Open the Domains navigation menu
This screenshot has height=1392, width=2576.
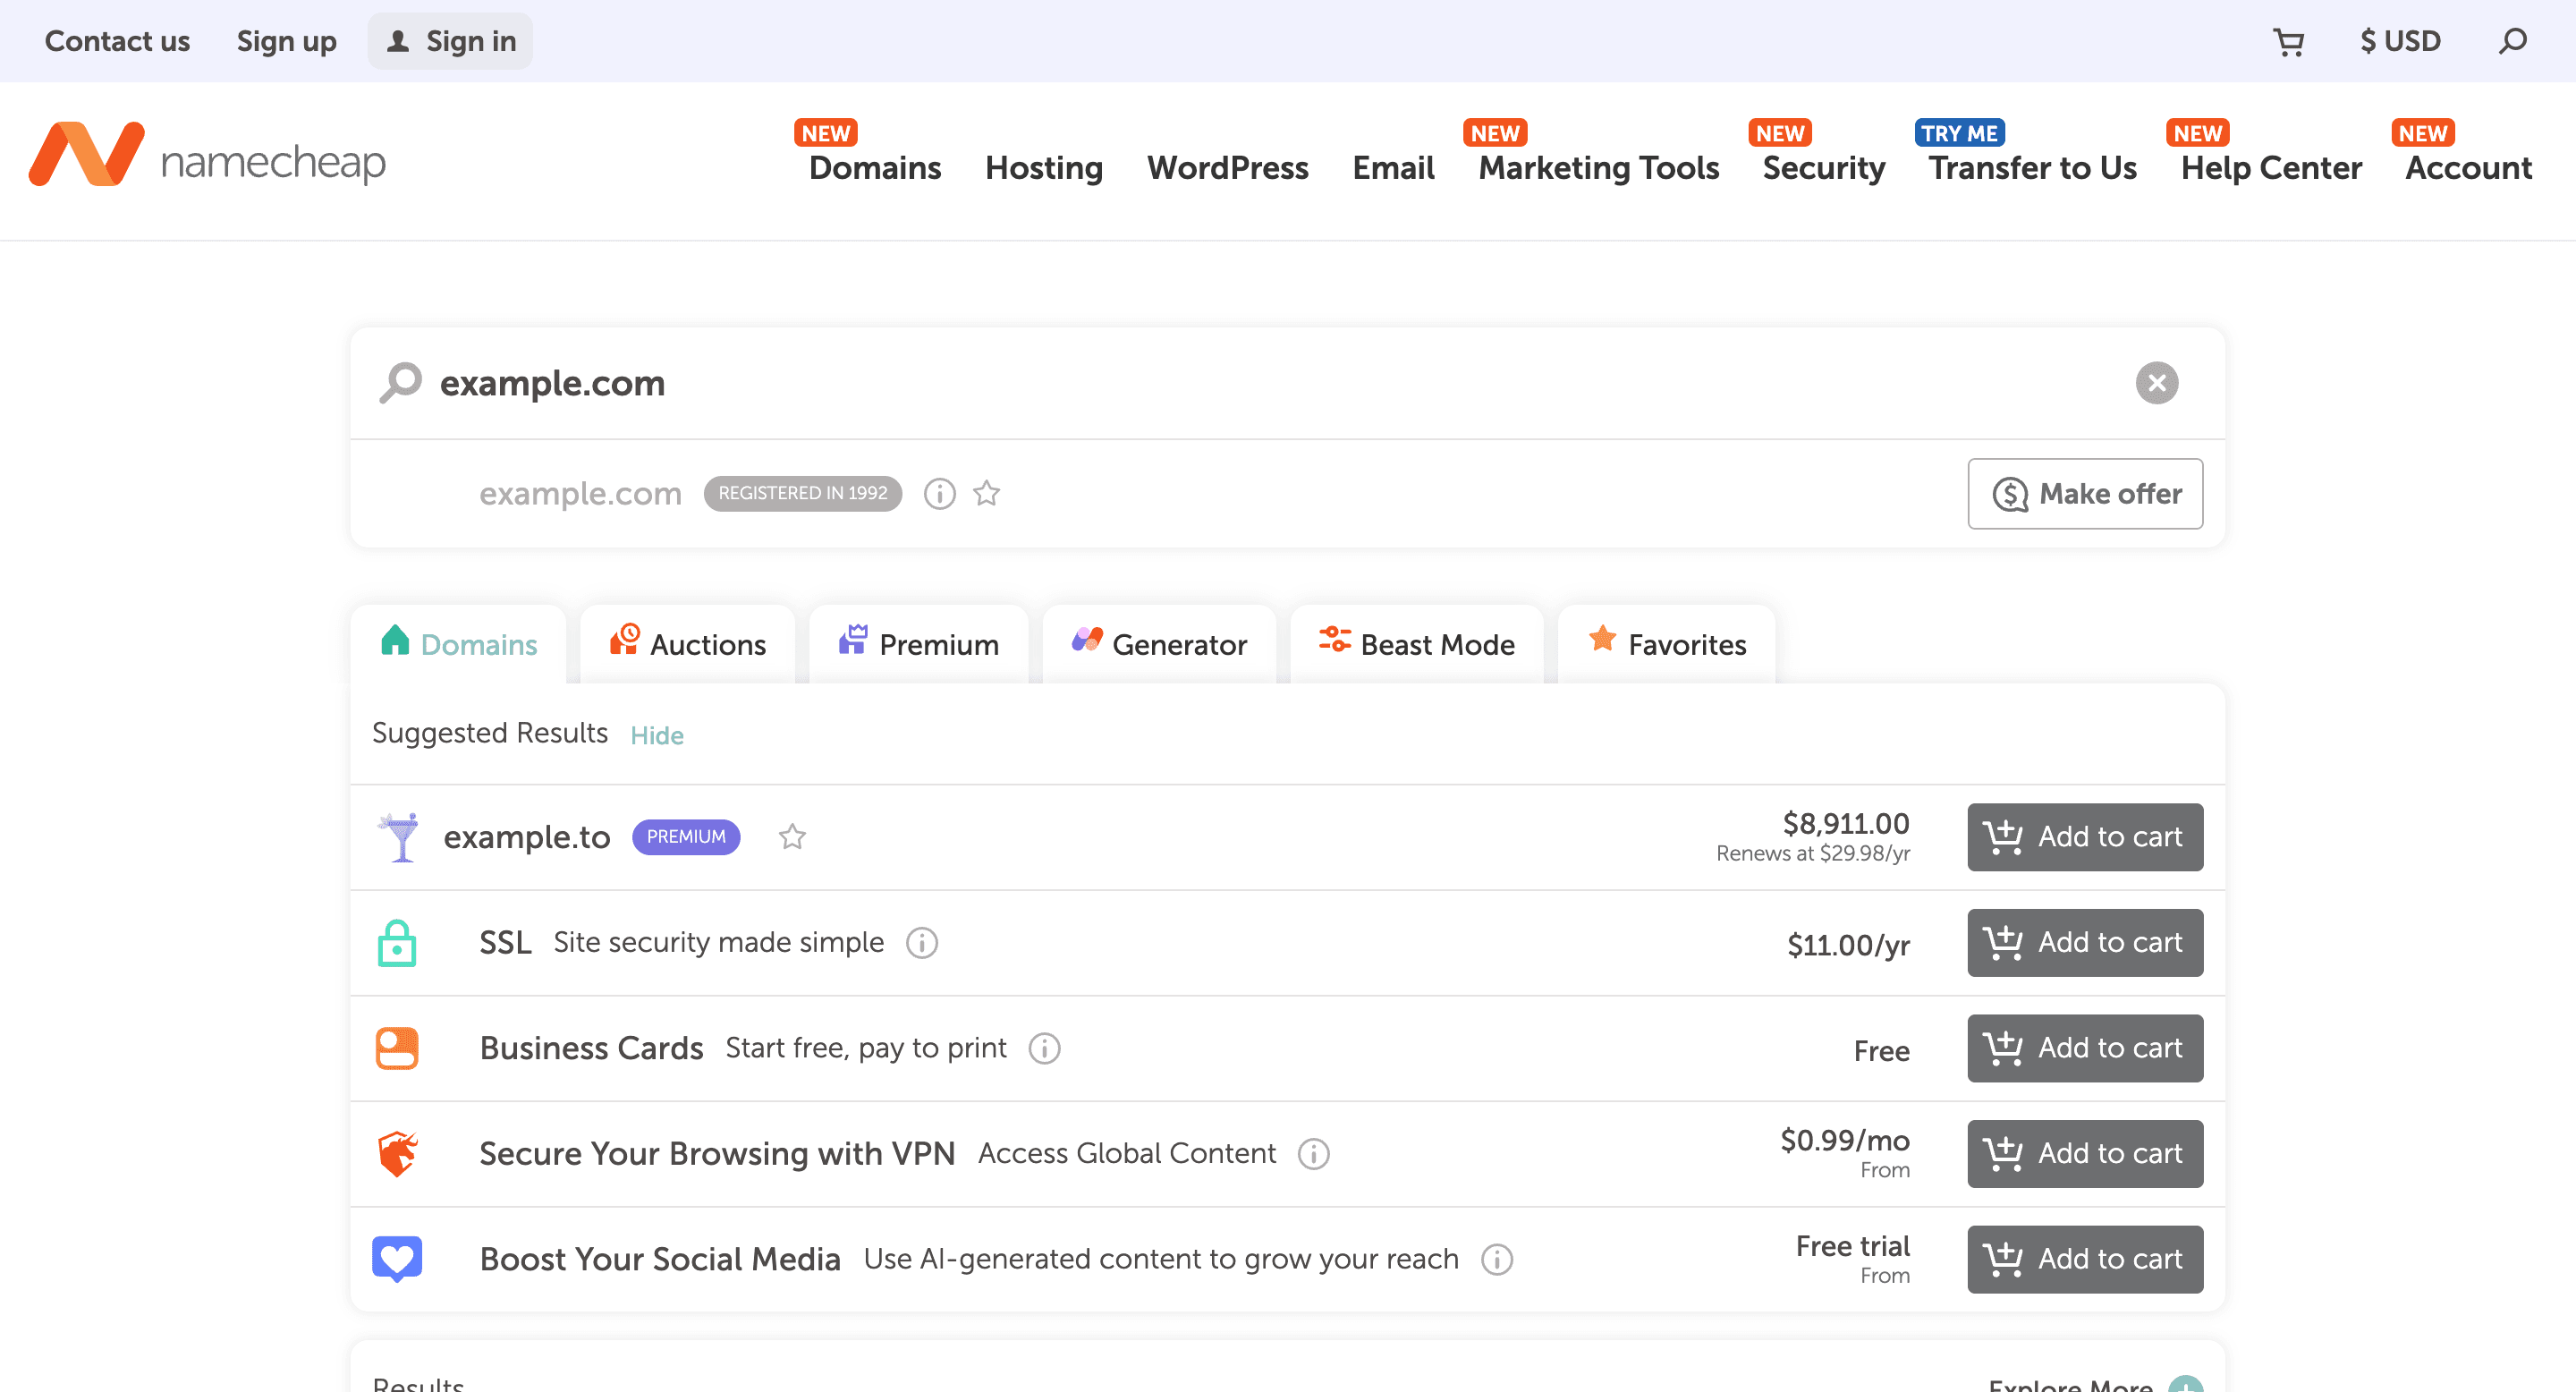[x=875, y=168]
